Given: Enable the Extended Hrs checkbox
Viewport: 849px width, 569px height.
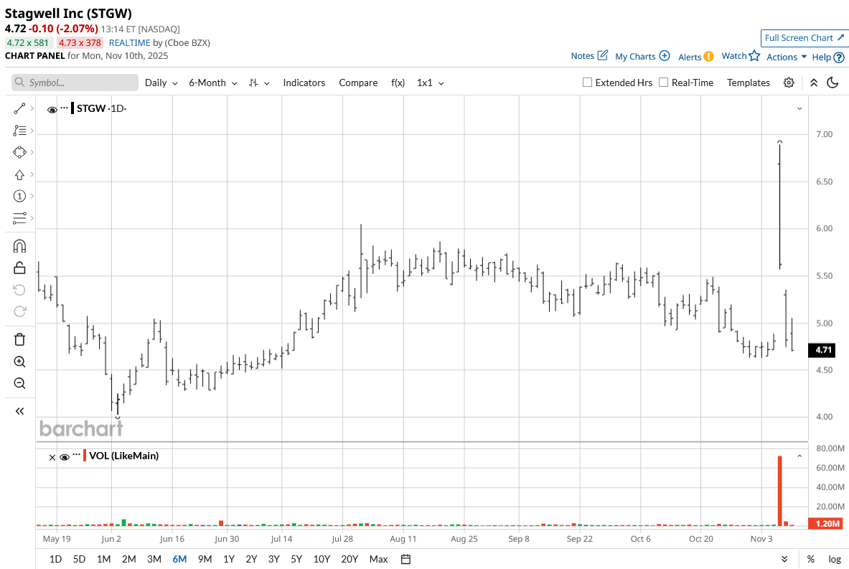Looking at the screenshot, I should point(587,83).
